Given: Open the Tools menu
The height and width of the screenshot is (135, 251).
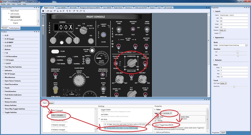Looking at the screenshot, I should pos(19,4).
